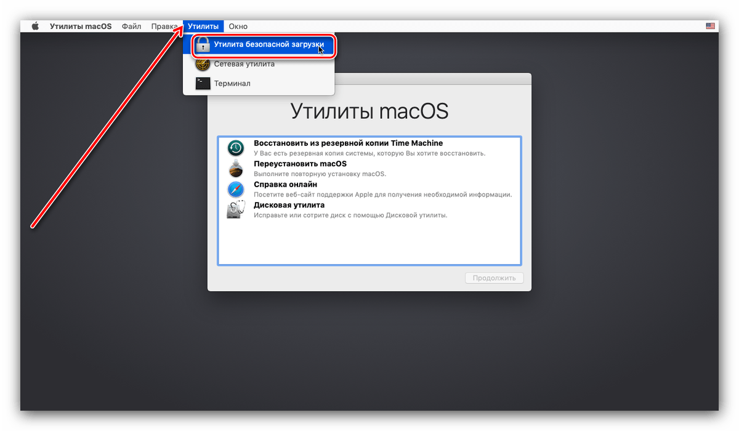
Task: Click the Time Machine clock icon
Action: (236, 148)
